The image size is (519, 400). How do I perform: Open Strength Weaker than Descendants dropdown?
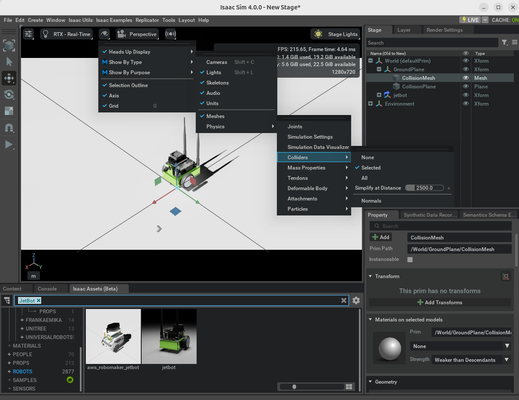click(471, 360)
